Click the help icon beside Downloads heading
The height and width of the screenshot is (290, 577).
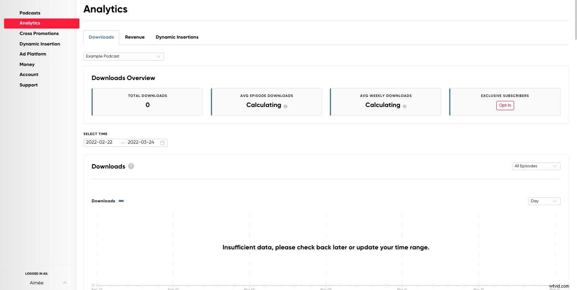[131, 166]
